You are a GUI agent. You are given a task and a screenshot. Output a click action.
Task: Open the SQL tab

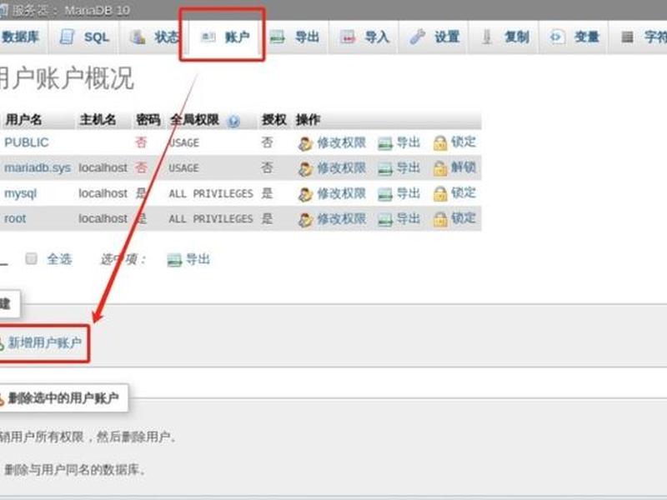(x=84, y=37)
